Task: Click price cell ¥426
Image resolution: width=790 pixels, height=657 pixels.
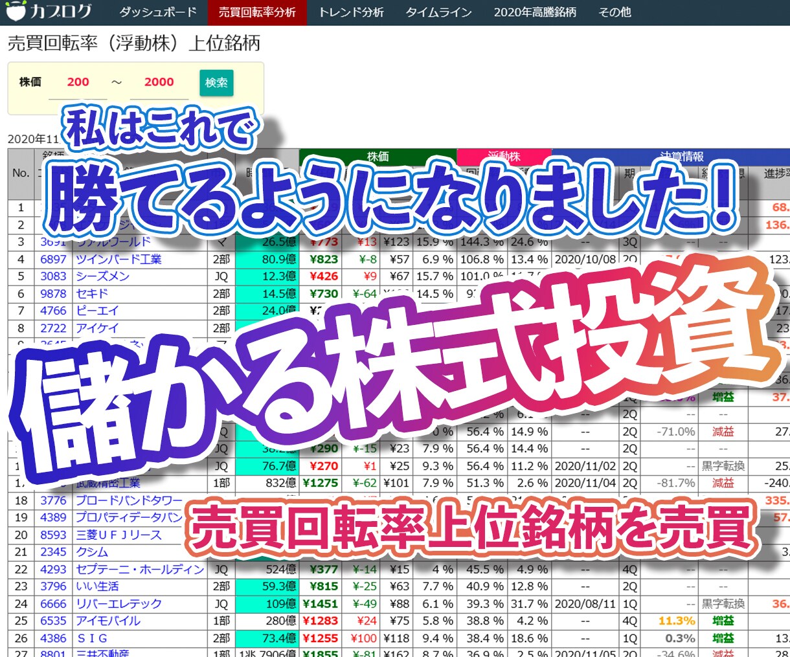Action: coord(324,276)
